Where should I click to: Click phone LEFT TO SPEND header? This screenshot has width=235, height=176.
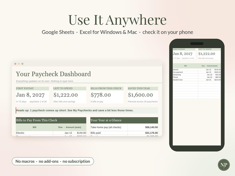click(209, 49)
